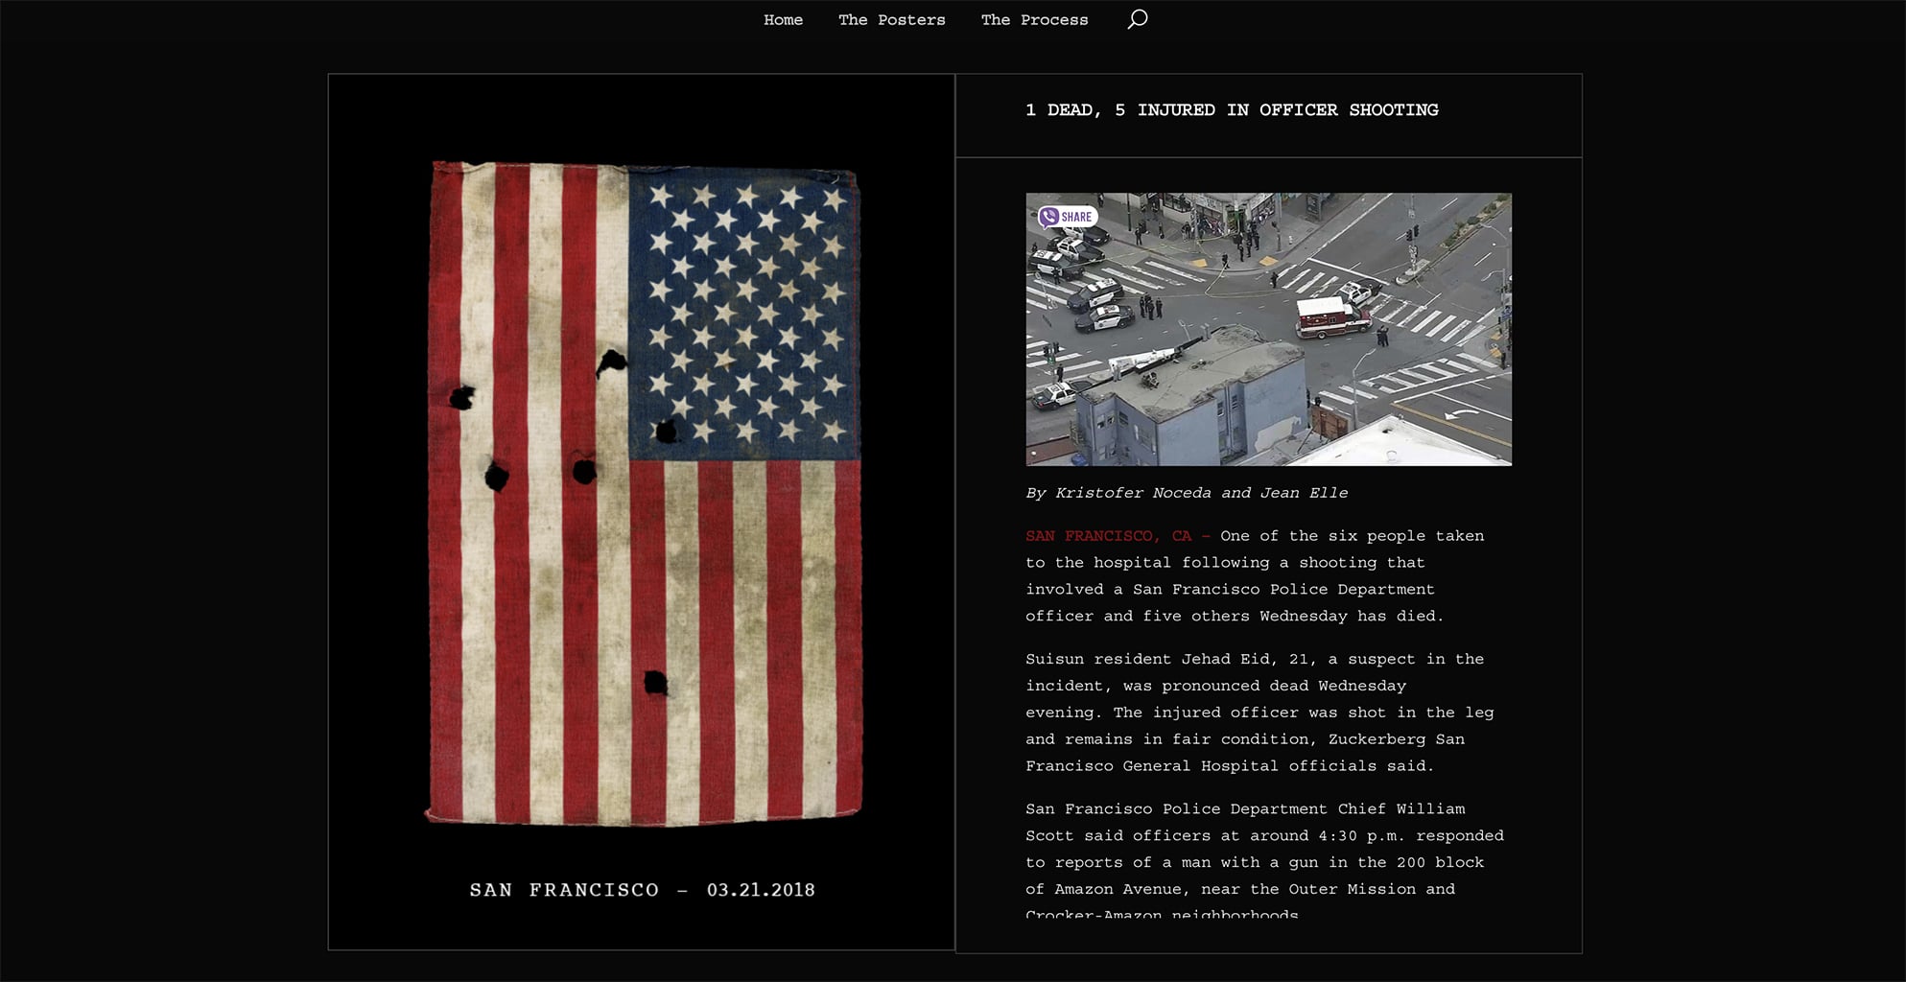Navigate to The Process page
Image resolution: width=1906 pixels, height=982 pixels.
(x=1033, y=20)
